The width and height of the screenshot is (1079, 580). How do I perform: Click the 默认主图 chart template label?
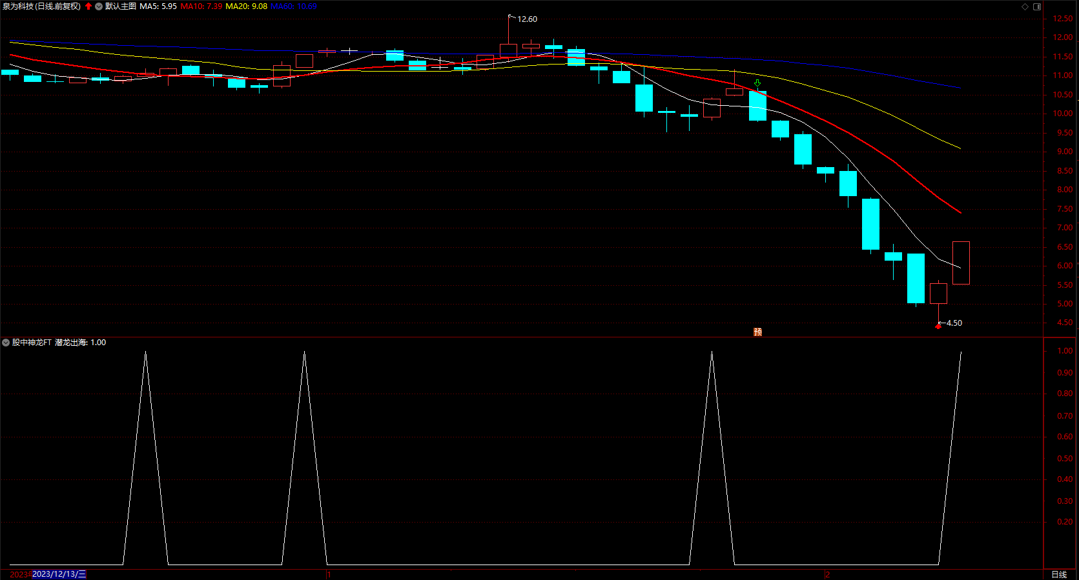click(121, 6)
